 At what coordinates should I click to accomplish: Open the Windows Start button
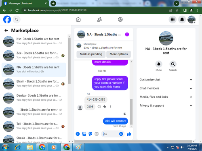pos(5,147)
